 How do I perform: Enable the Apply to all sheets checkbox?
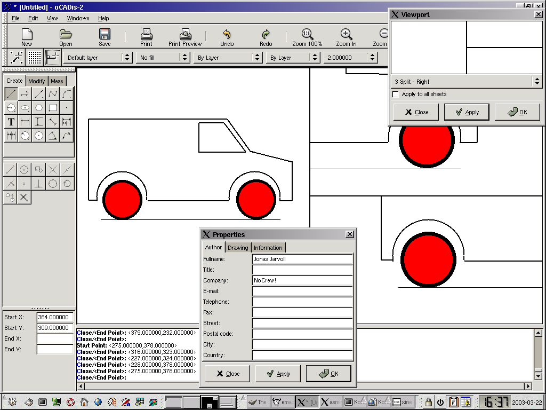396,94
